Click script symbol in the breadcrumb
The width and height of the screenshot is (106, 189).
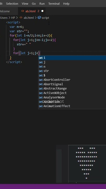pos(45,18)
